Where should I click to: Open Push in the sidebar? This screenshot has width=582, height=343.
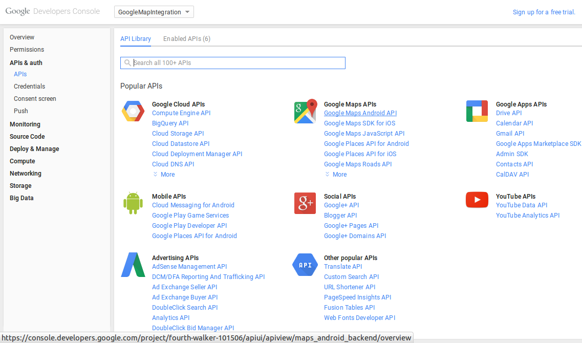tap(21, 111)
